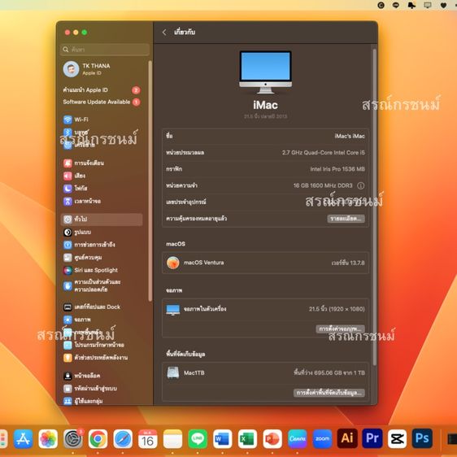Select General gear item in sidebar
The width and height of the screenshot is (457, 457).
pos(102,220)
